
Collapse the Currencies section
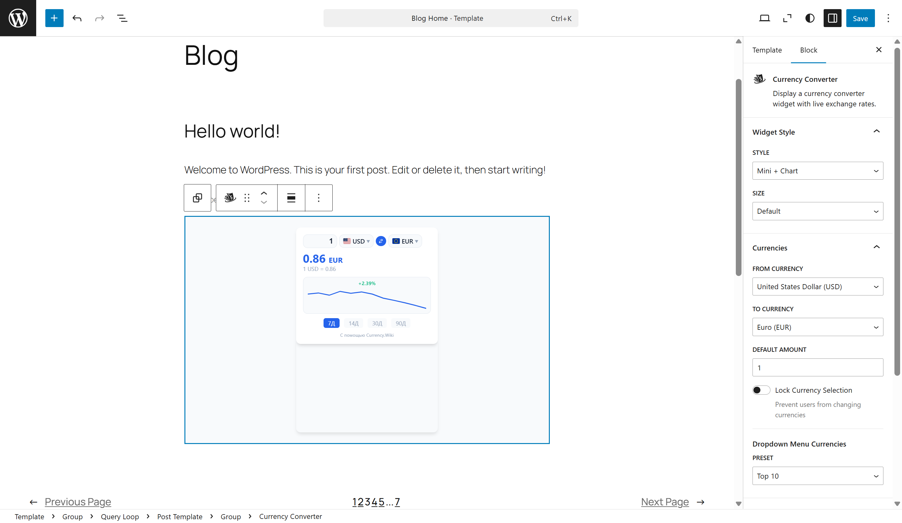877,247
